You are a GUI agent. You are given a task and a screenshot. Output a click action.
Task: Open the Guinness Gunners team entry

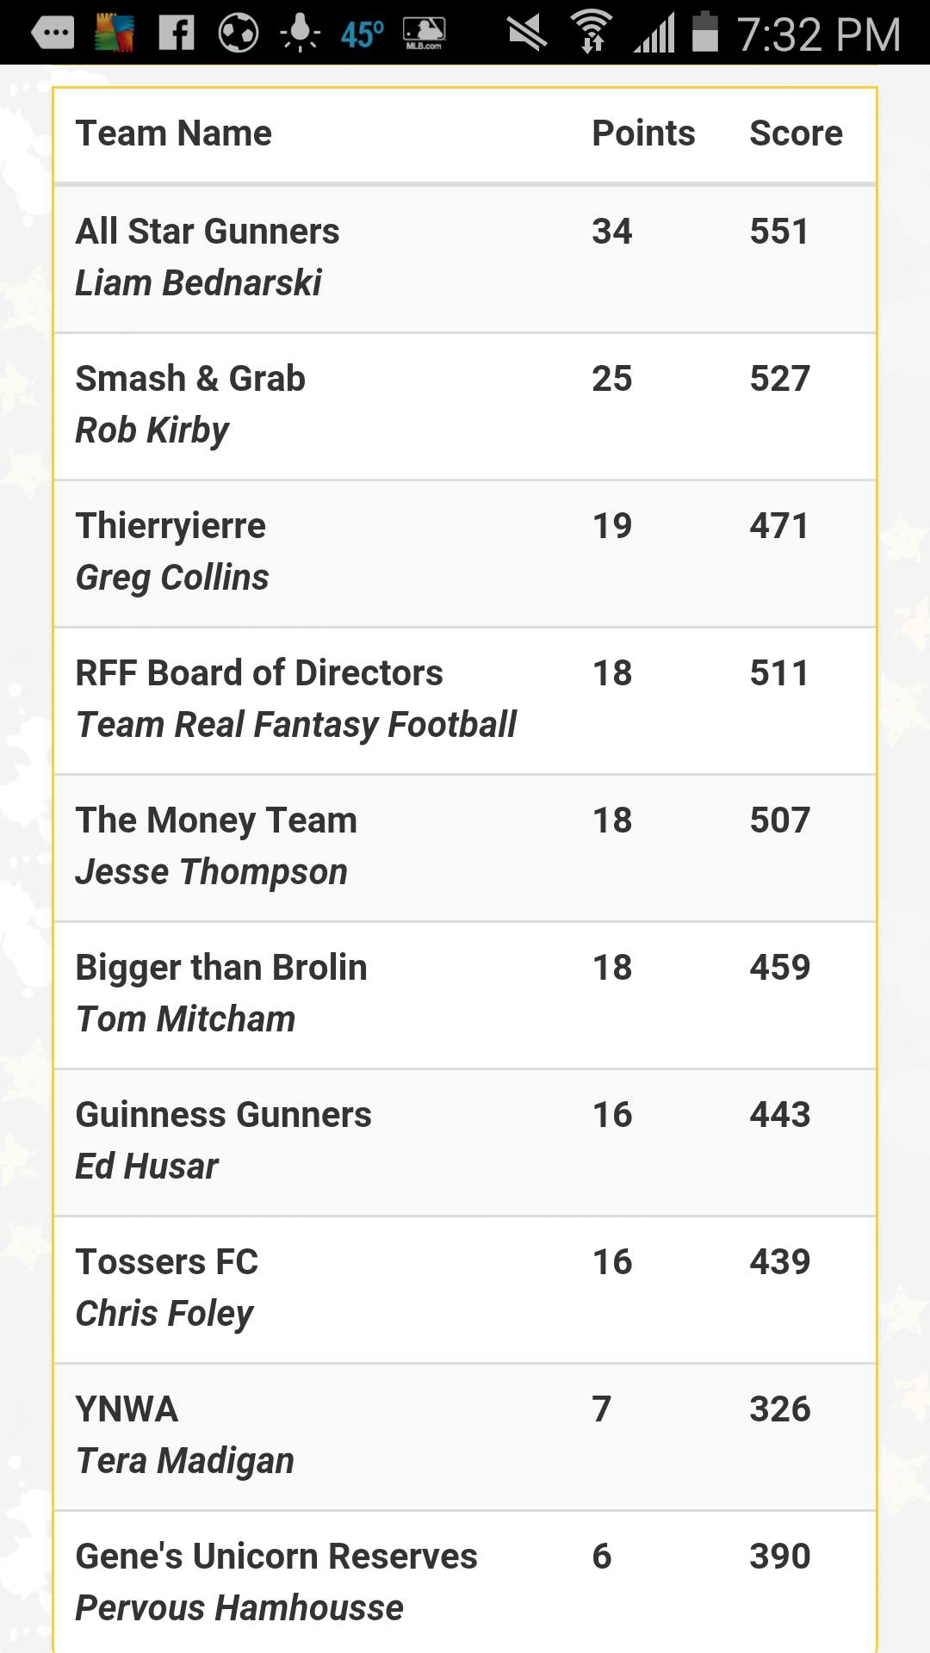click(465, 1142)
